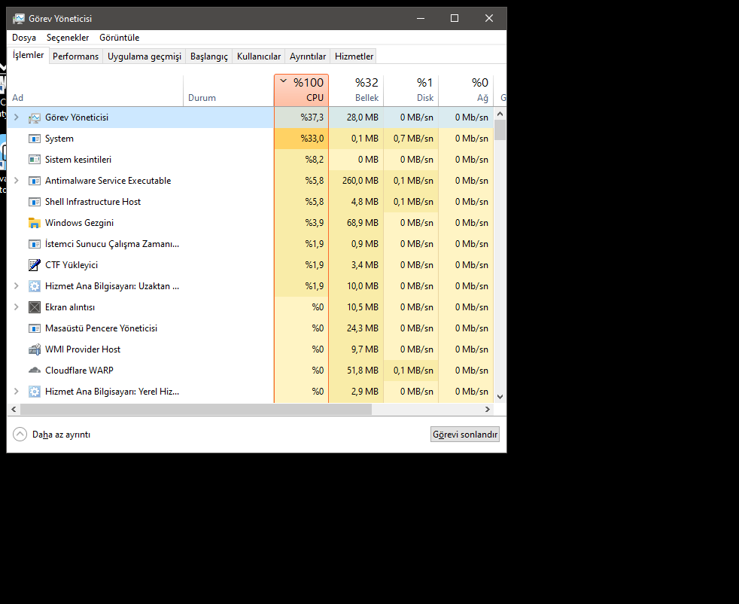739x604 pixels.
Task: Switch to the Performans tab
Action: coord(75,56)
